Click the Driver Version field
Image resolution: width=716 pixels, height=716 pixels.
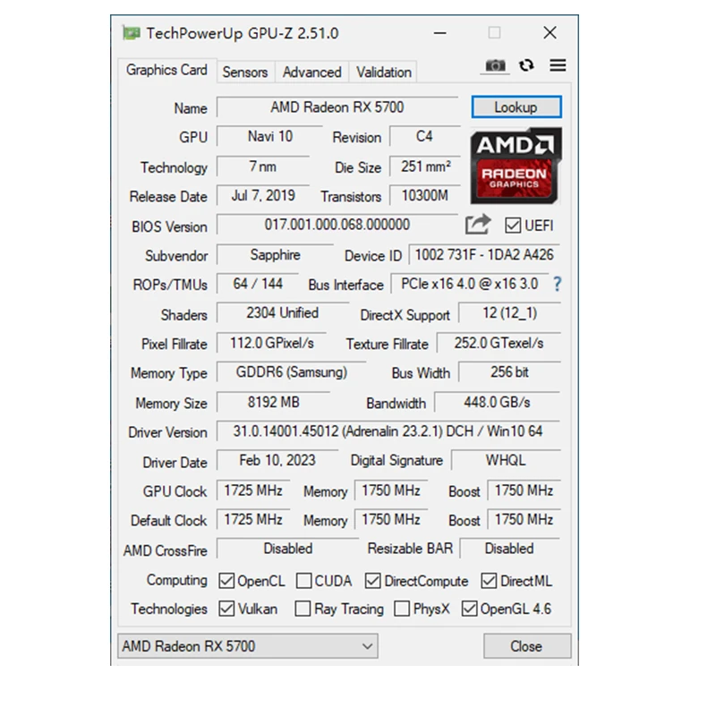coord(388,431)
